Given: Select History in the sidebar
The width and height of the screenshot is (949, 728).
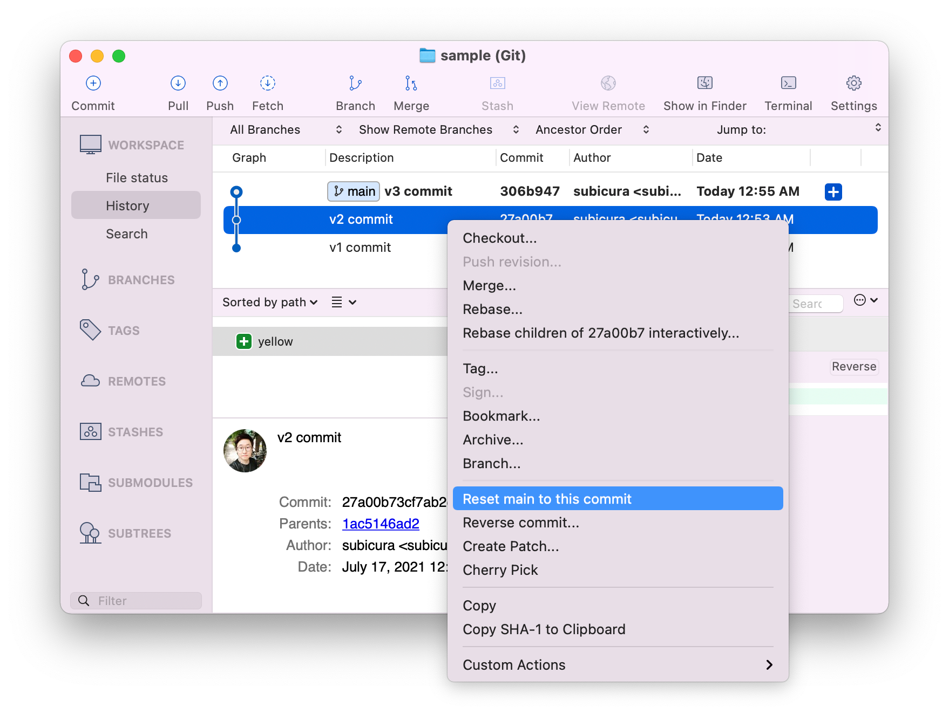Looking at the screenshot, I should [136, 205].
